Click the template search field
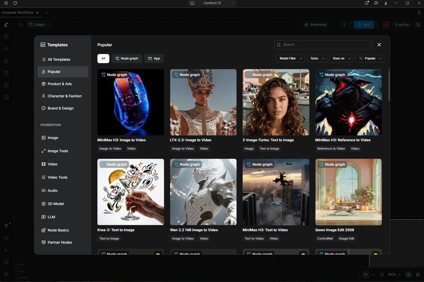This screenshot has height=282, width=424. pyautogui.click(x=323, y=45)
